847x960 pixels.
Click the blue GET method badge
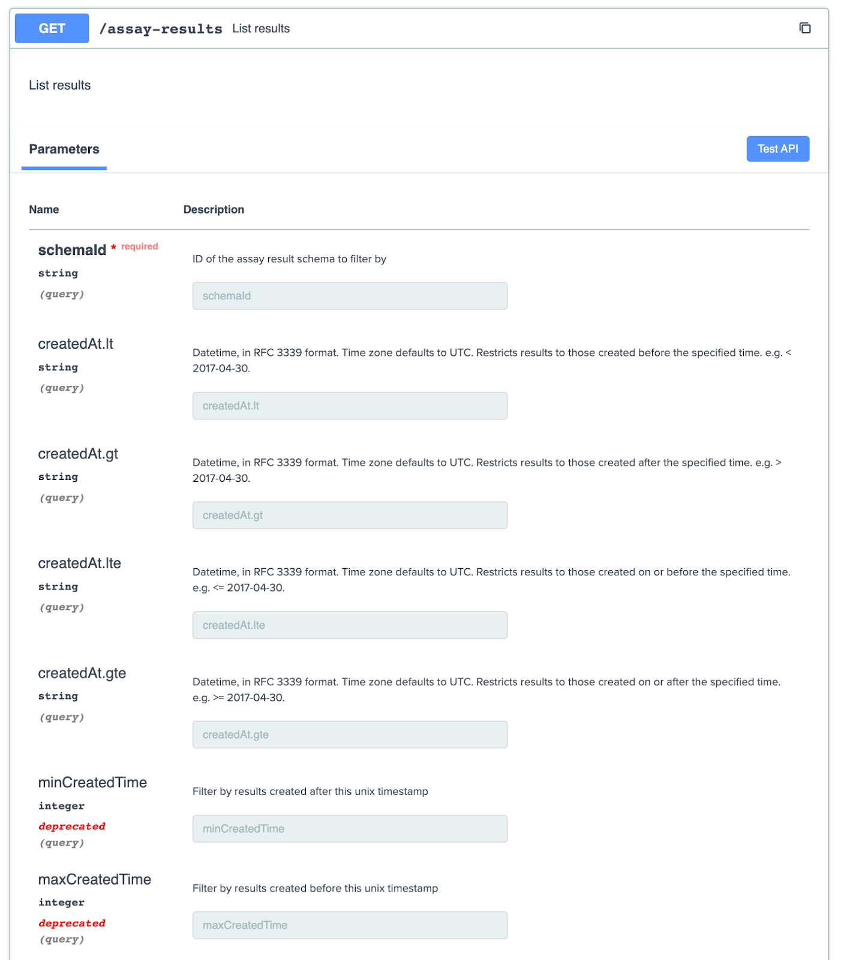(x=52, y=28)
